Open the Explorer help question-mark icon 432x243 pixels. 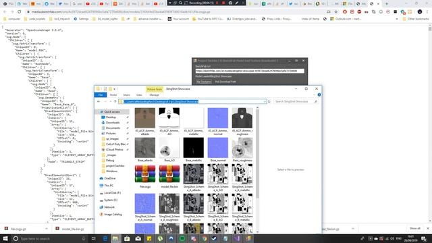pos(319,94)
